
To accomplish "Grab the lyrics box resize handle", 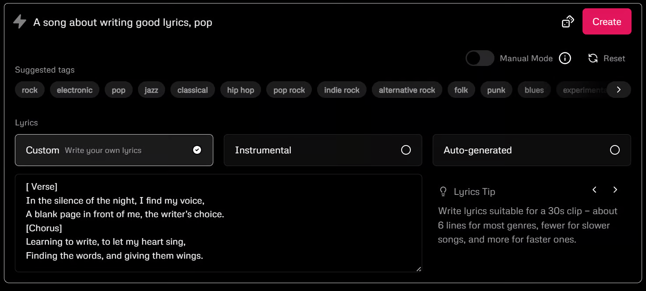I will point(419,269).
